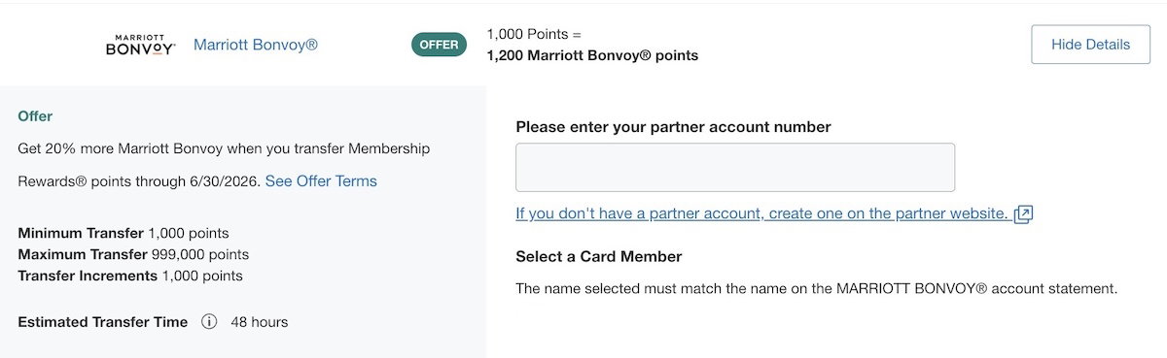Click the Select a Card Member heading
The image size is (1167, 358).
[599, 257]
